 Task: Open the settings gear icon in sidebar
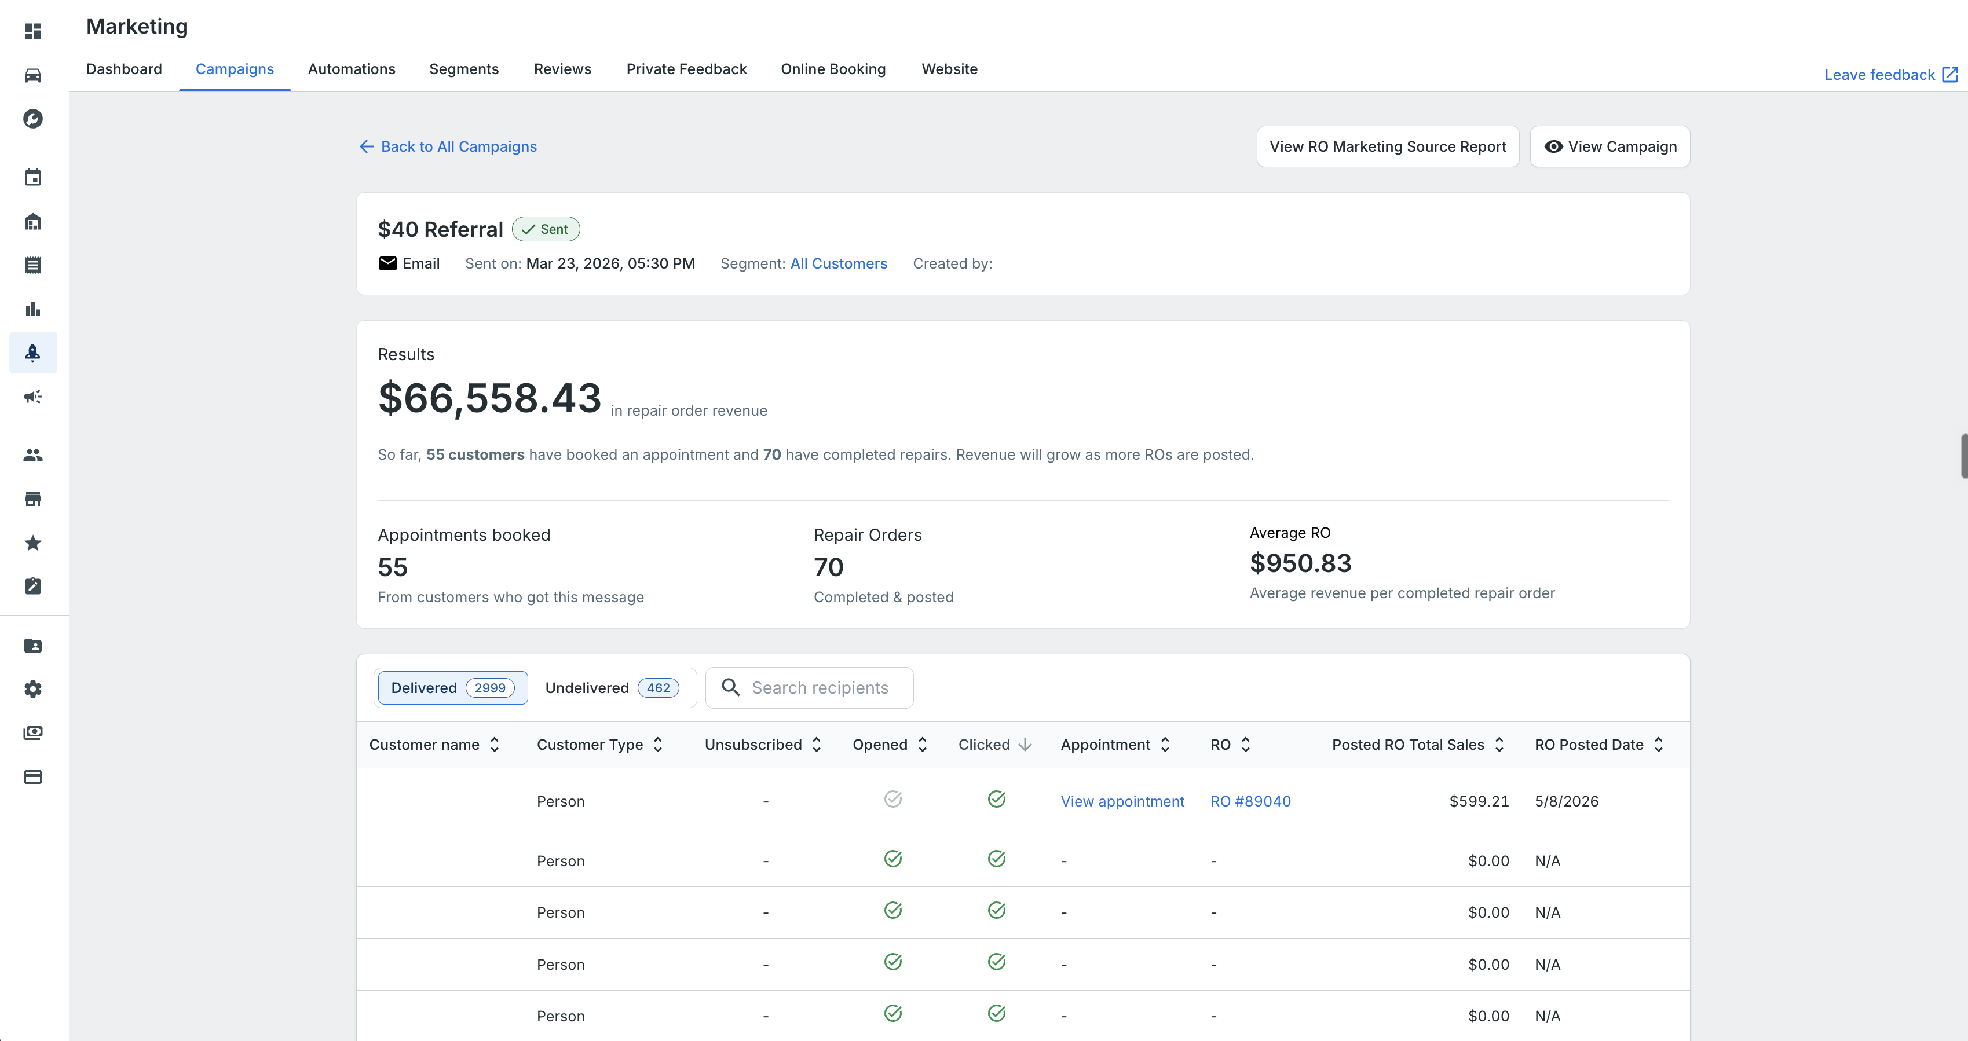33,689
